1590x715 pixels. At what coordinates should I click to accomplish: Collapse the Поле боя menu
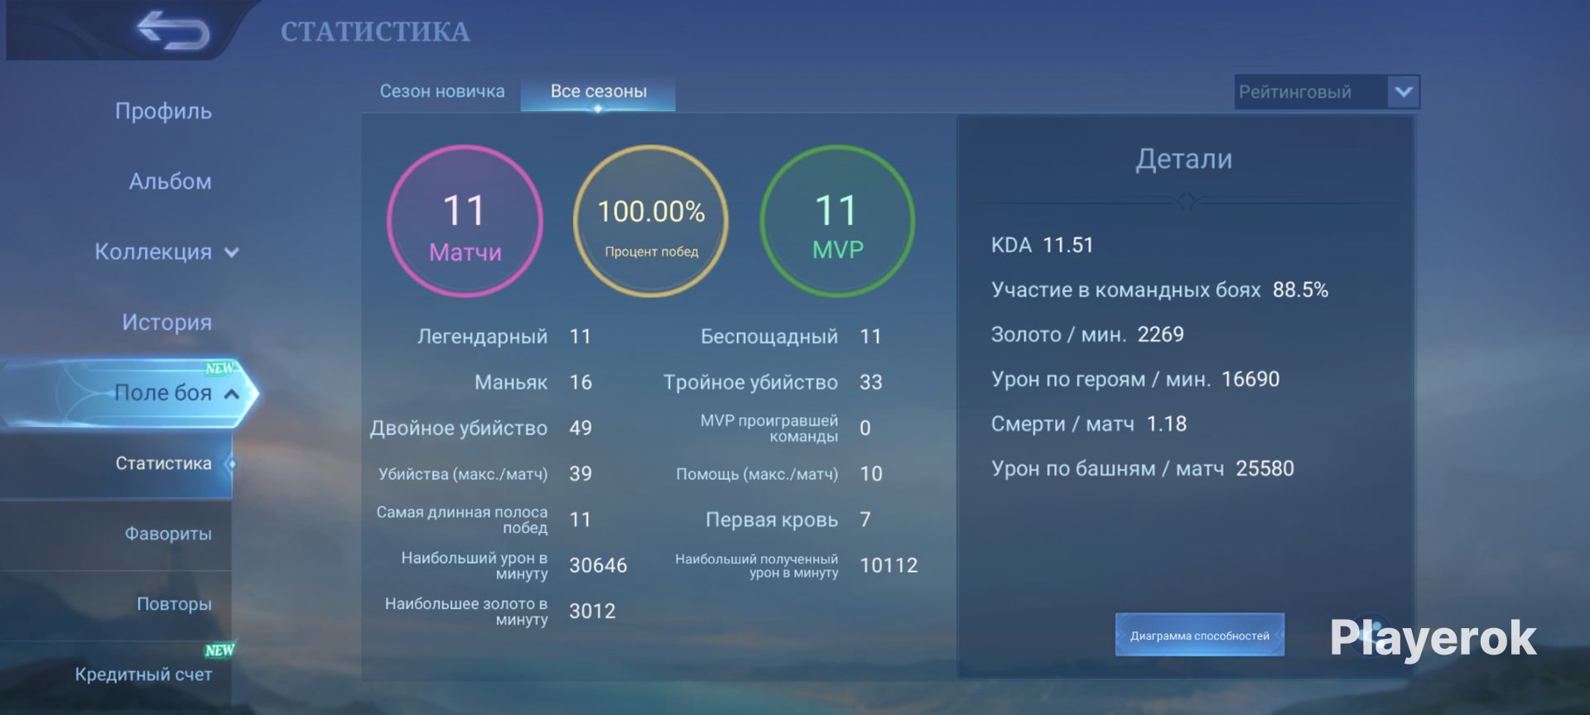pyautogui.click(x=128, y=393)
